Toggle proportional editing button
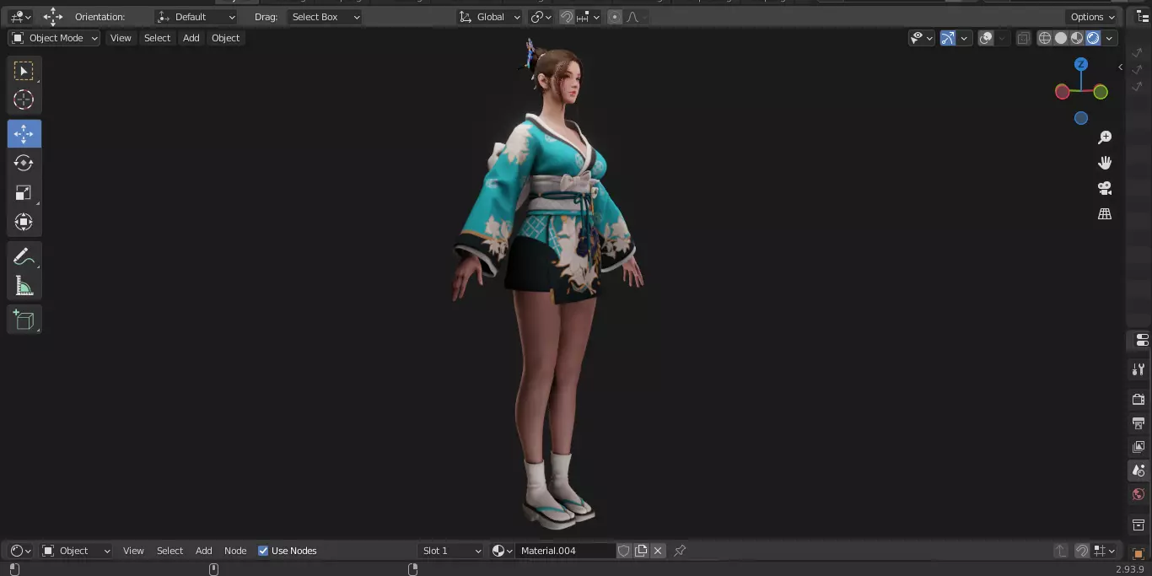Image resolution: width=1152 pixels, height=576 pixels. tap(614, 17)
